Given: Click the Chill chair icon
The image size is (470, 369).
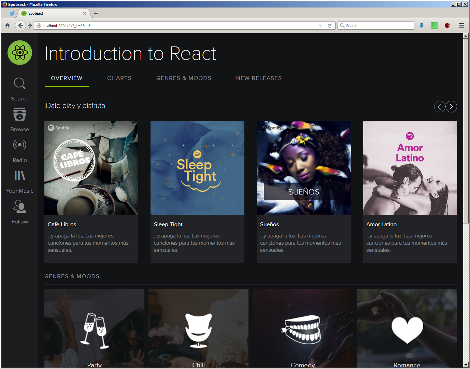Looking at the screenshot, I should (199, 330).
